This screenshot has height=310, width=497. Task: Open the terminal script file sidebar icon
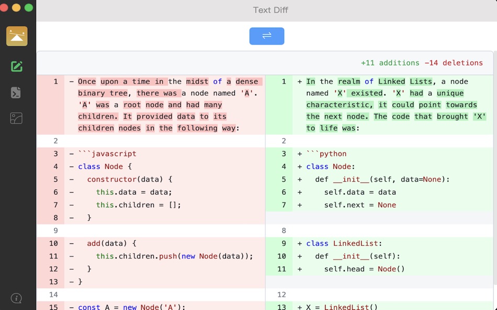[16, 93]
